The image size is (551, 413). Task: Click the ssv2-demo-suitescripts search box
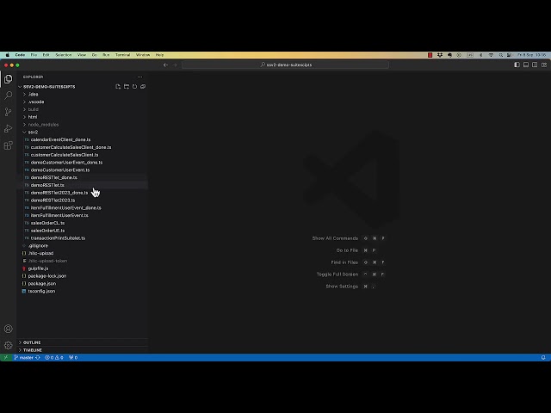click(285, 65)
